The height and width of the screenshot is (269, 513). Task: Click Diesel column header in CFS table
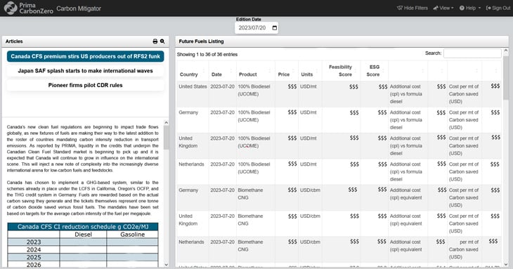[x=83, y=235]
